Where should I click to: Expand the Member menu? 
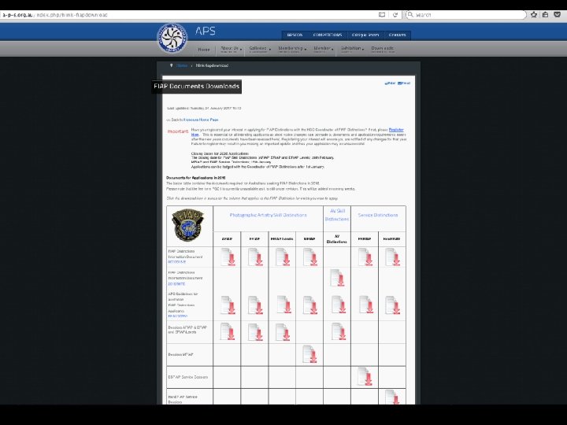coord(324,49)
